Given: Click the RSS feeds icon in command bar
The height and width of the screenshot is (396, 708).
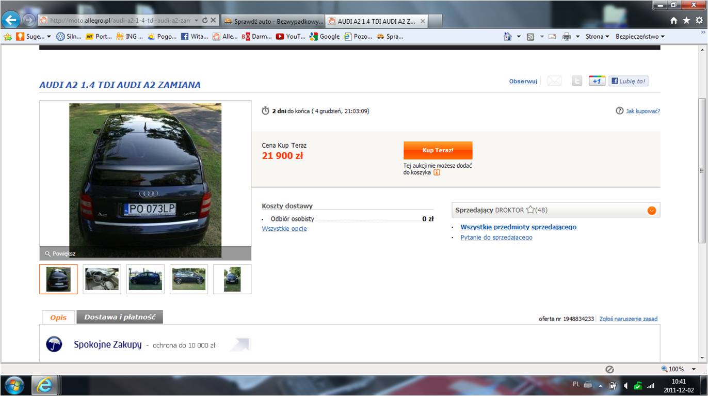Looking at the screenshot, I should [530, 37].
